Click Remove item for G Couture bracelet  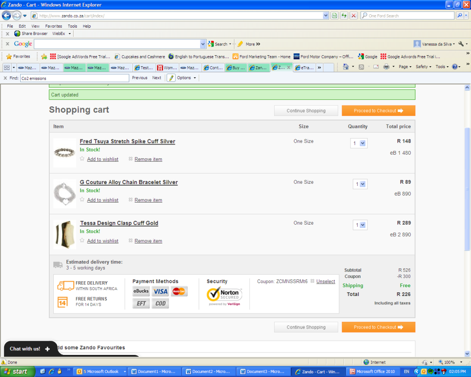[x=148, y=200]
